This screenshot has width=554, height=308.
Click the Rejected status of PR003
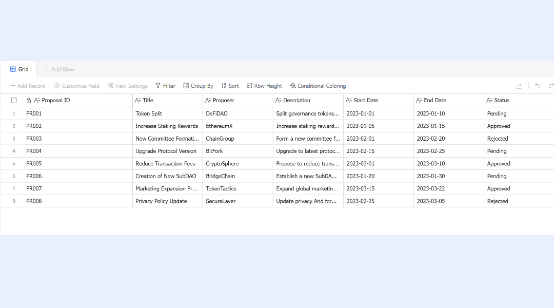[x=519, y=139]
